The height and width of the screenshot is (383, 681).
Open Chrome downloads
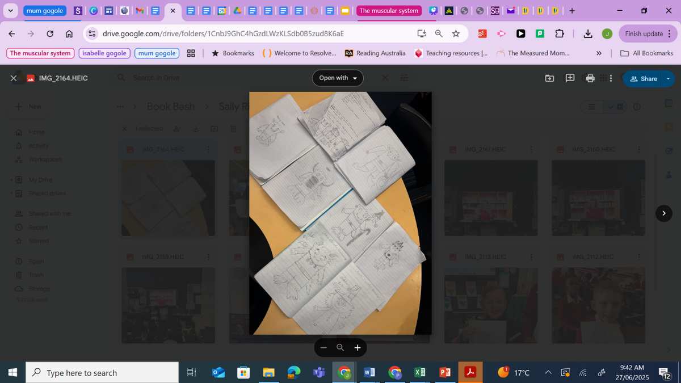[x=588, y=34]
